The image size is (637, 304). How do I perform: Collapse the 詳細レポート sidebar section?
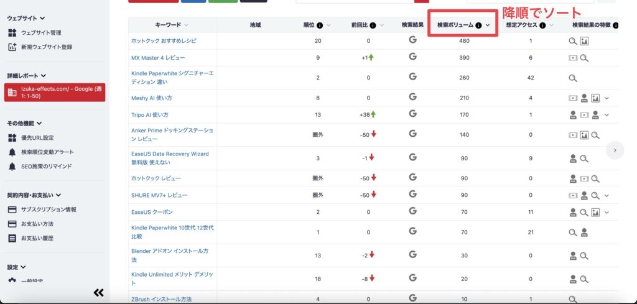[42, 75]
